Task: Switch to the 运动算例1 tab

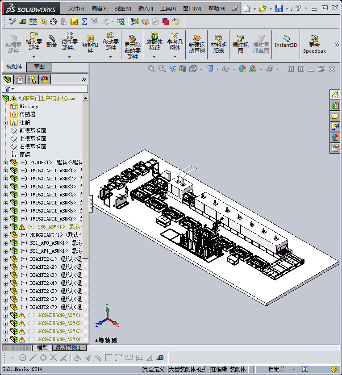Action: pyautogui.click(x=68, y=347)
